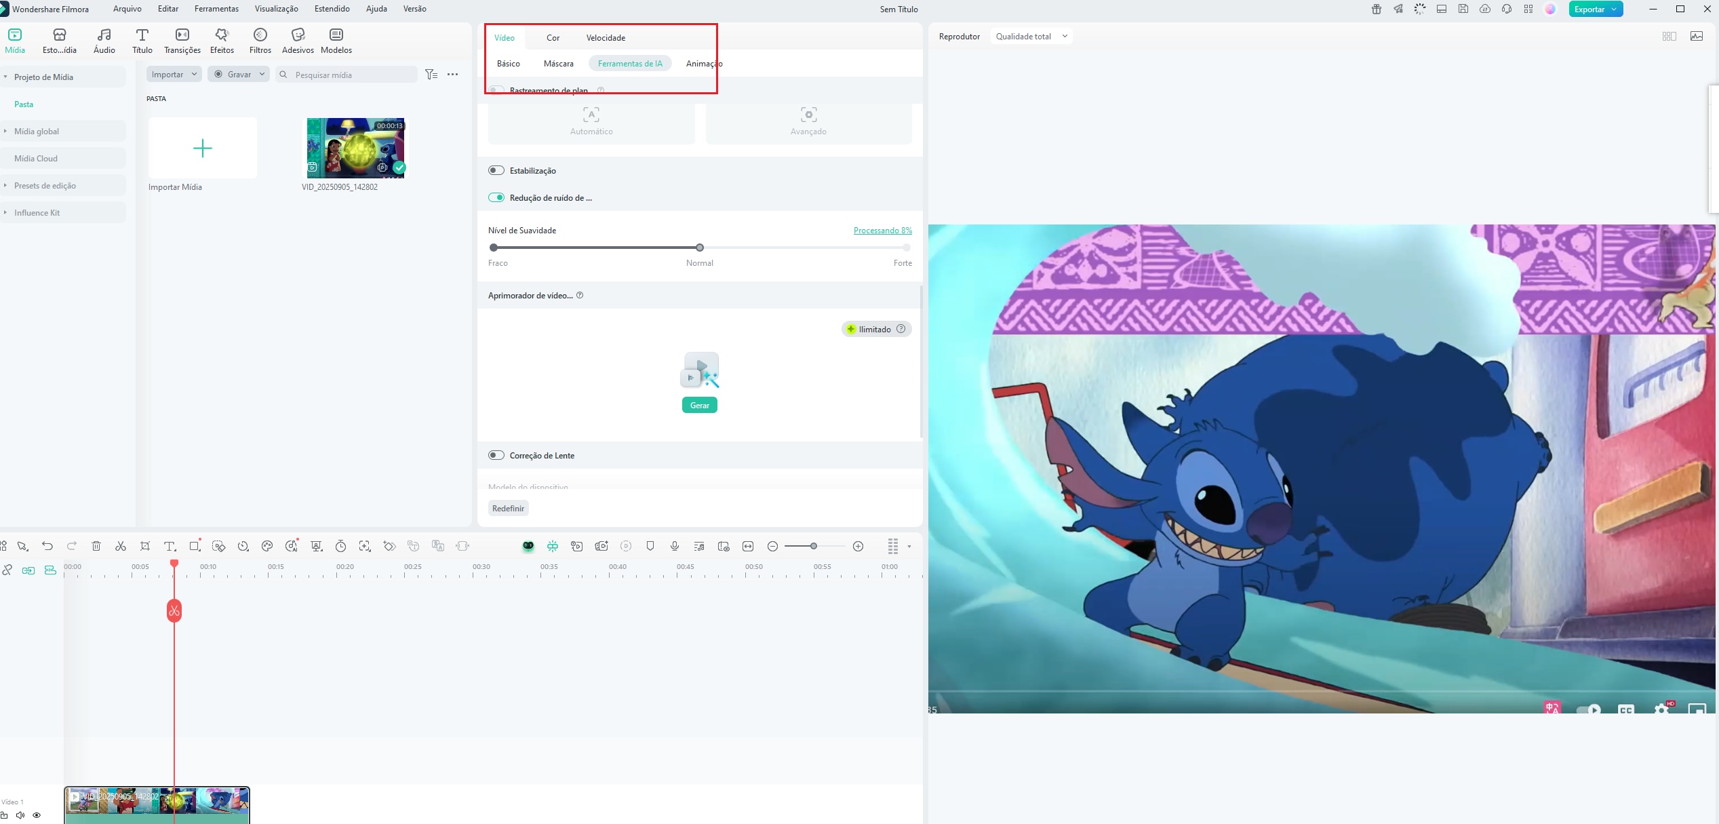Open the Transições library icon
The height and width of the screenshot is (824, 1719).
click(x=182, y=41)
